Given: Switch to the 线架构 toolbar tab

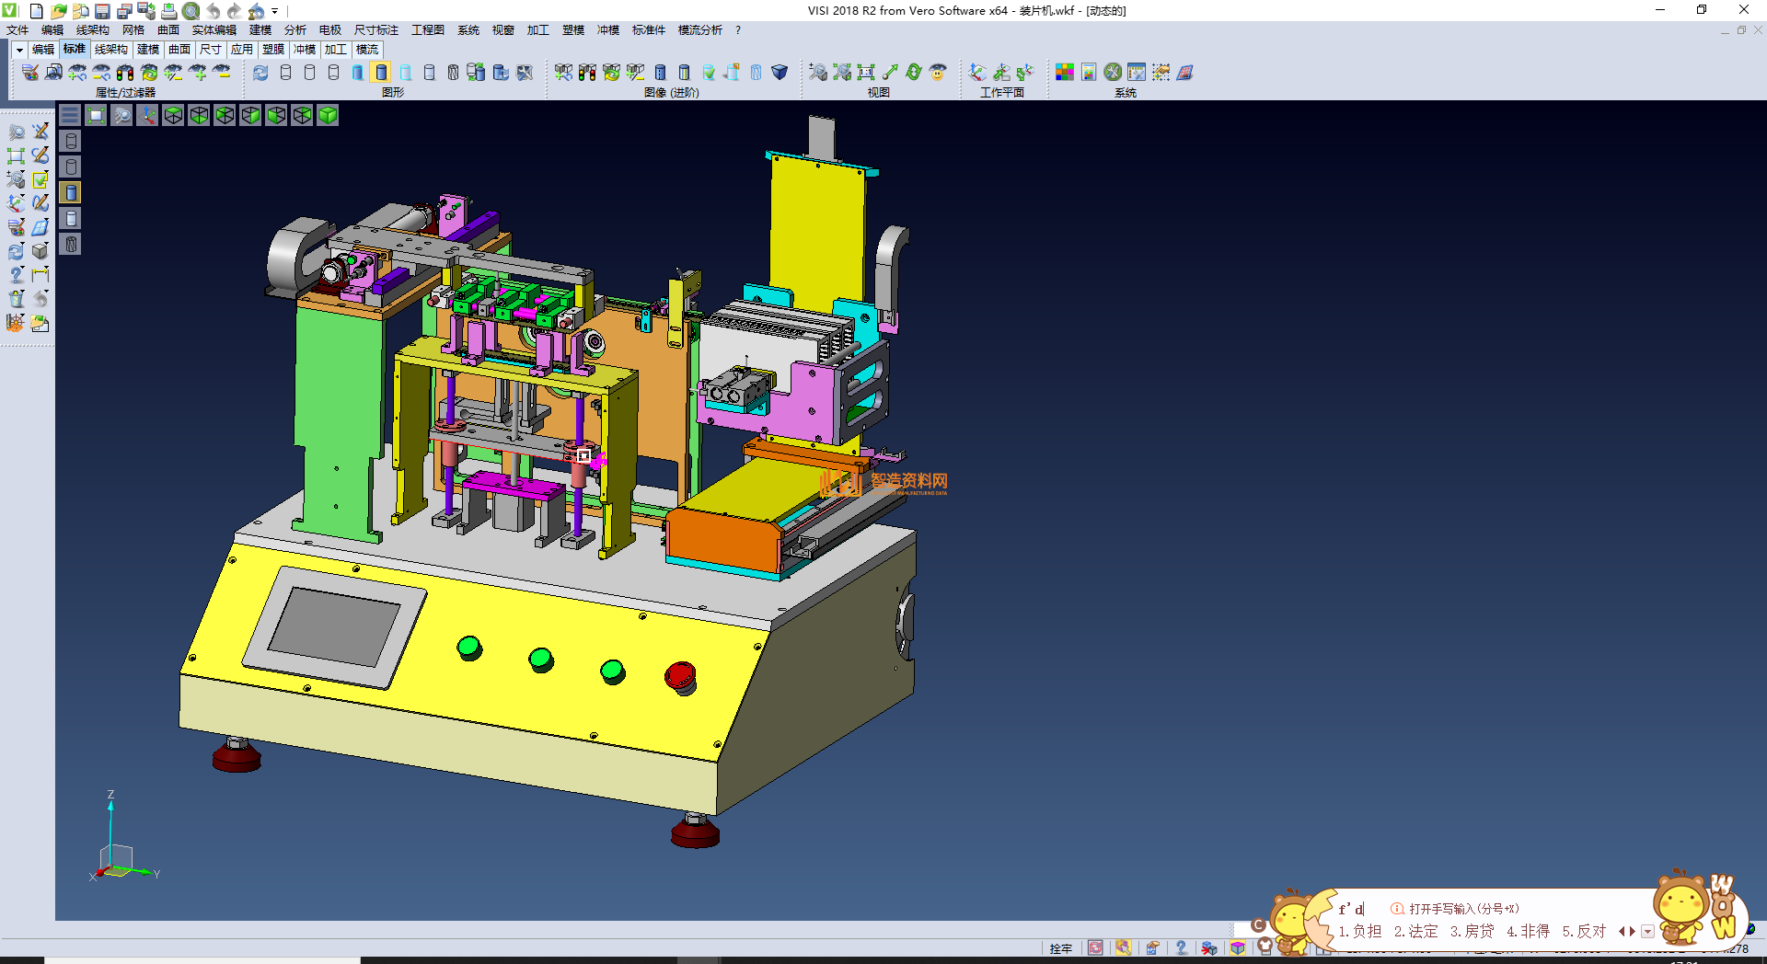Looking at the screenshot, I should click(x=110, y=50).
